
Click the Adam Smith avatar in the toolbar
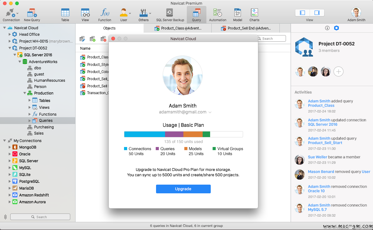356,12
